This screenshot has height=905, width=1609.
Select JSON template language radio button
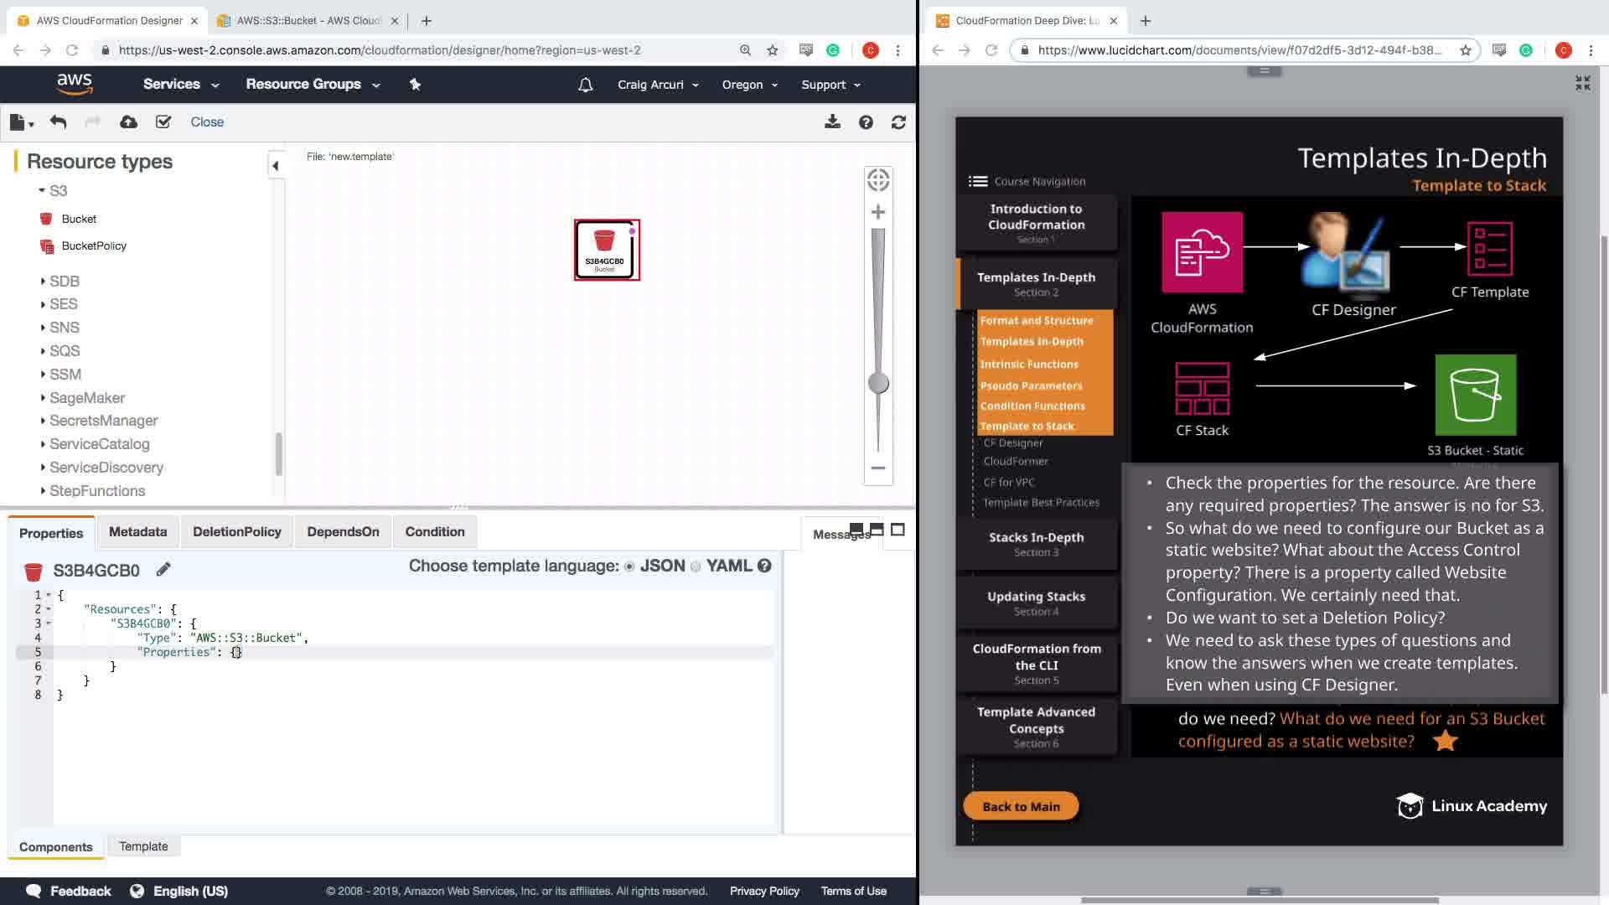(x=629, y=566)
